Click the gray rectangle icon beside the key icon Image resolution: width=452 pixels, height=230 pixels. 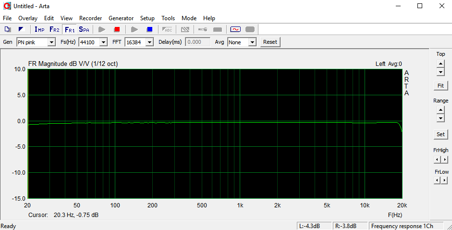pos(217,29)
